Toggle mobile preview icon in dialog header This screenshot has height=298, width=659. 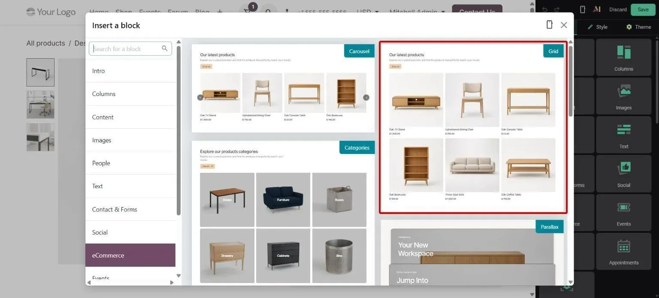549,24
